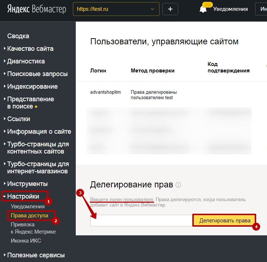Expand the Полезные сервисы section
This screenshot has width=267, height=262.
tap(36, 255)
